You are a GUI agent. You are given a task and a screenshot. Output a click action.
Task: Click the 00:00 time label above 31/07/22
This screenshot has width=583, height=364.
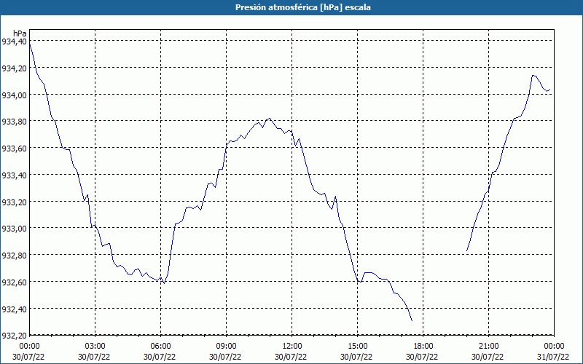pos(554,347)
